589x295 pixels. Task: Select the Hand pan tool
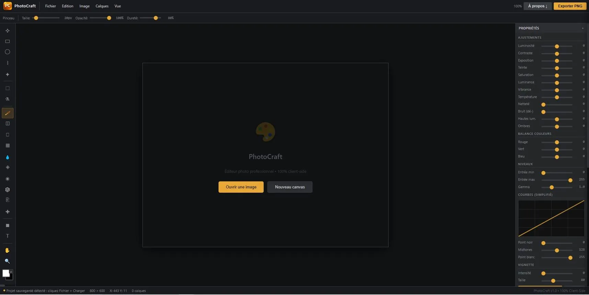tap(8, 250)
